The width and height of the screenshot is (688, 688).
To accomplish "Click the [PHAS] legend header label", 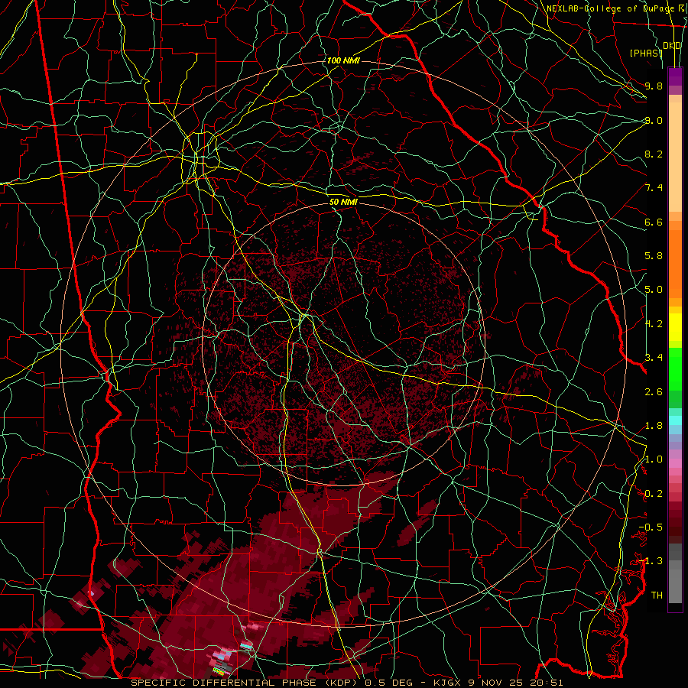I will [x=646, y=53].
